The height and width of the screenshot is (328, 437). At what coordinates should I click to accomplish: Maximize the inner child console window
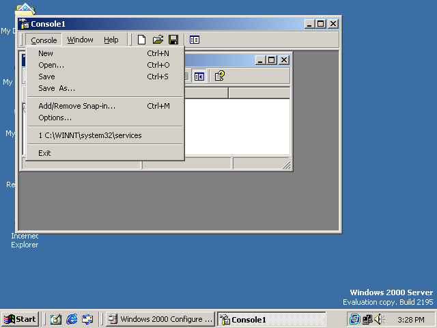(x=272, y=60)
